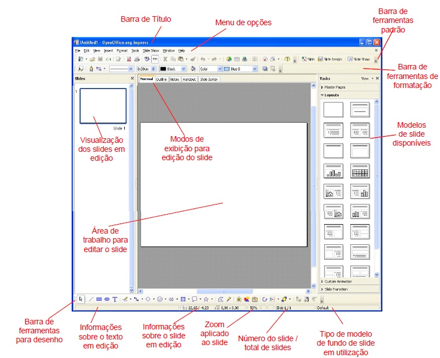Insert a chart via Chart icon
The image size is (440, 358).
point(229,59)
